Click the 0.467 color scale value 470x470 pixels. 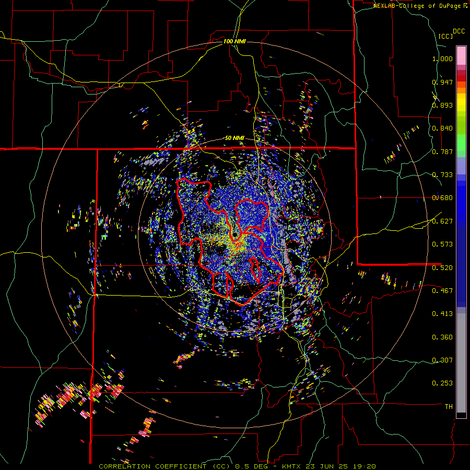(442, 291)
